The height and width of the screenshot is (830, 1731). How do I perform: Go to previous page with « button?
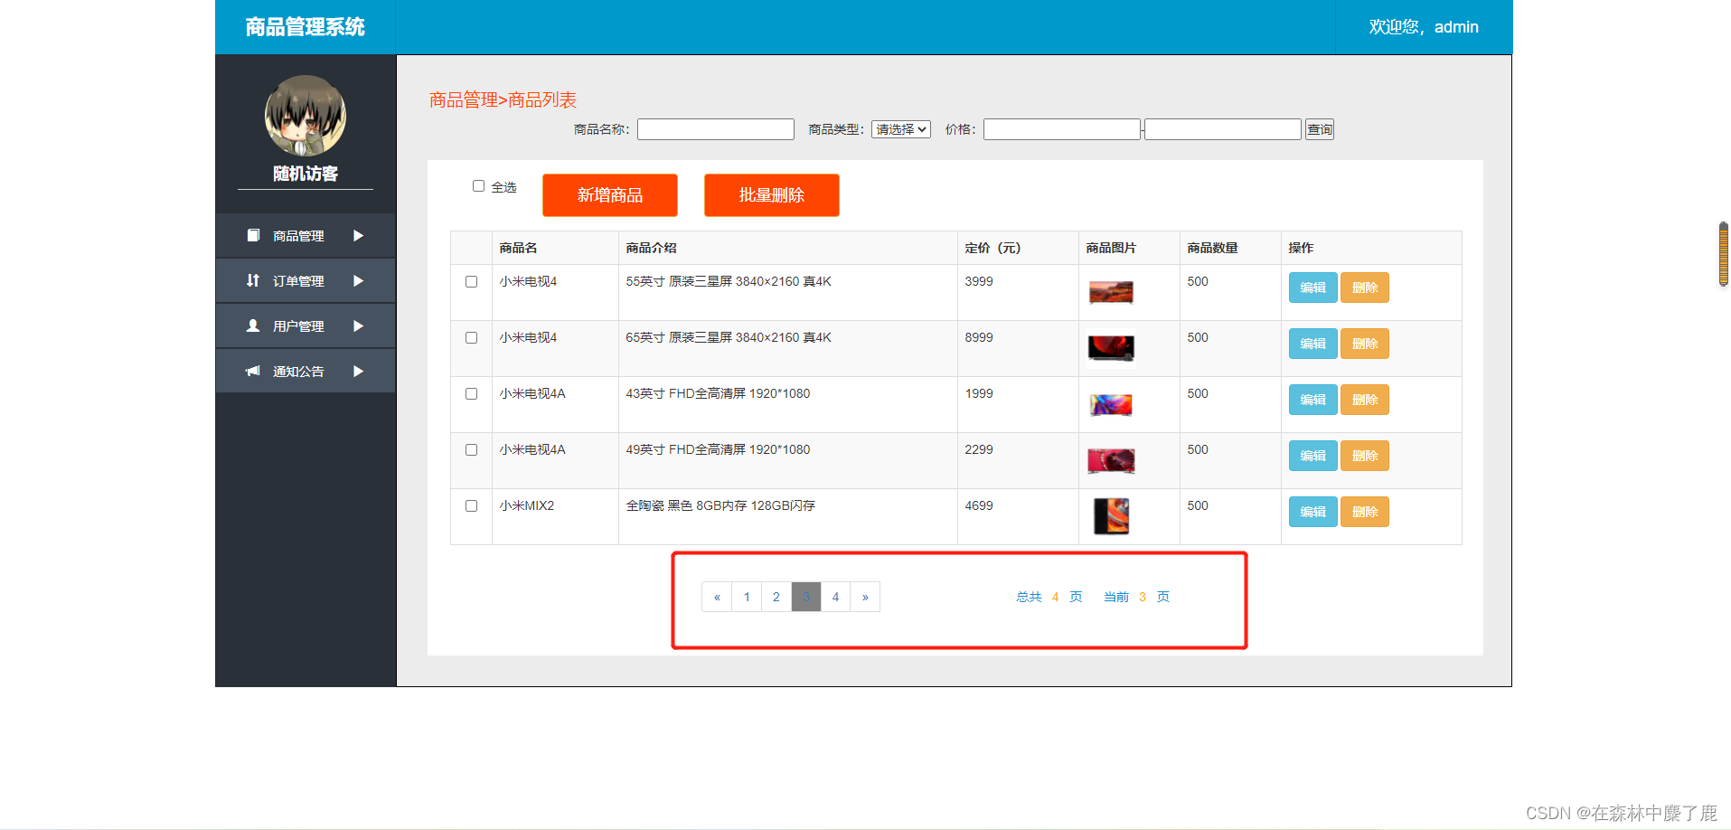717,597
